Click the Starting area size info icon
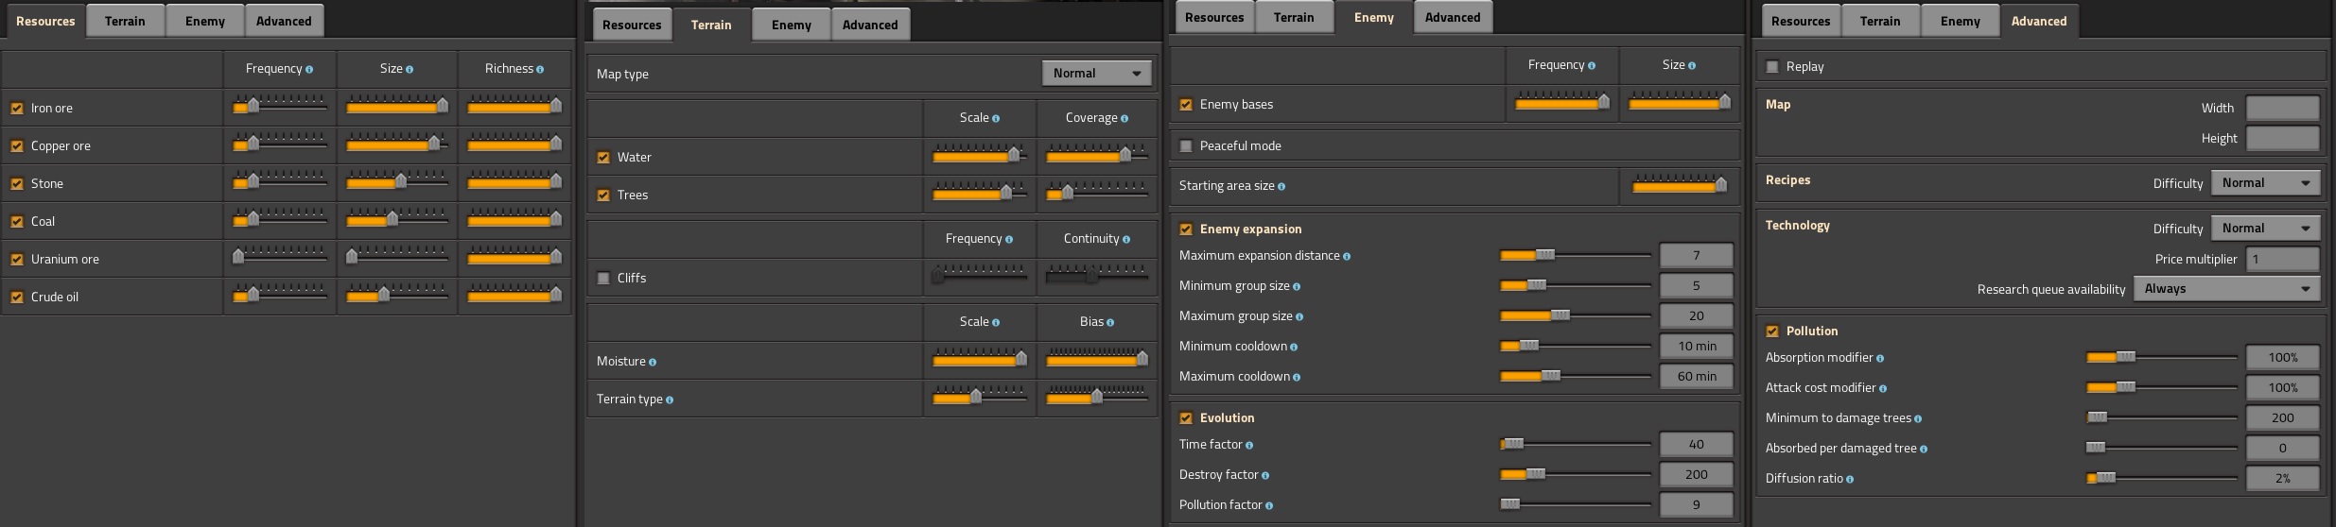The width and height of the screenshot is (2336, 527). (1281, 186)
